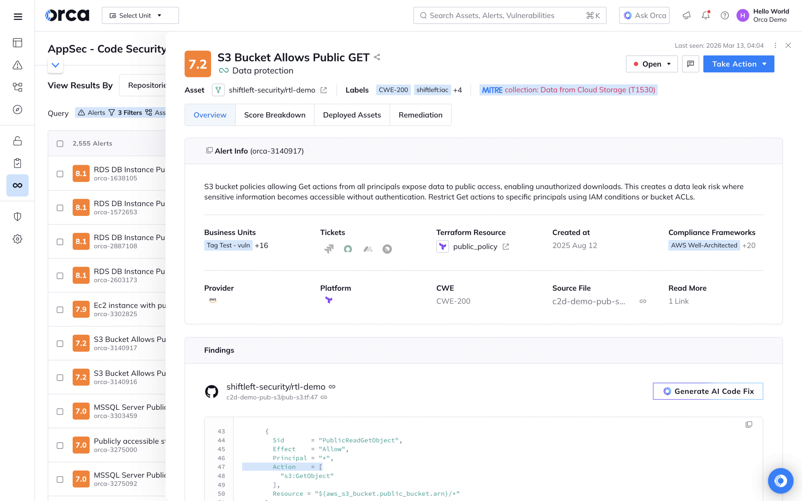Open the Discovery compass sidebar icon
The width and height of the screenshot is (802, 501).
[18, 109]
